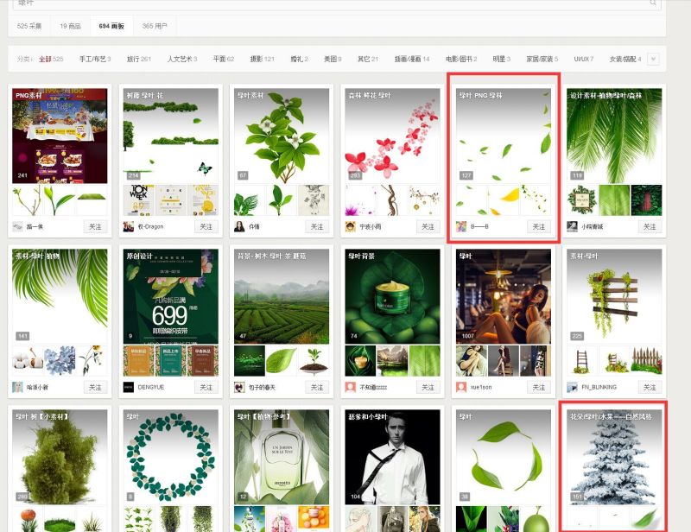Screen dimensions: 691x532
Task: Filter by 家居/家装 category
Action: point(542,59)
